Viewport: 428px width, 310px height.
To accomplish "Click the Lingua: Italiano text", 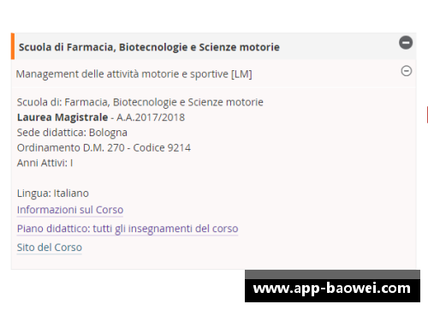I will 53,194.
